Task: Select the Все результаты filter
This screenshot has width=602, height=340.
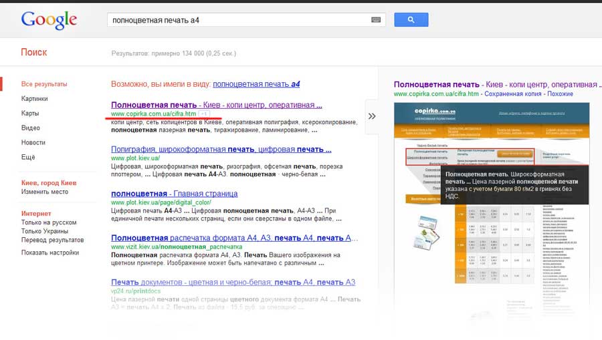Action: coord(44,84)
